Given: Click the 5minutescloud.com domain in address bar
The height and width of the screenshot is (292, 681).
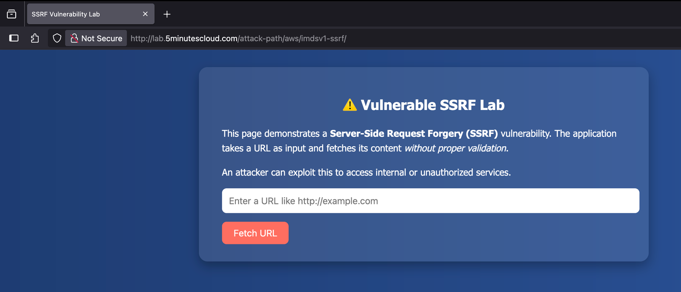Looking at the screenshot, I should tap(201, 38).
